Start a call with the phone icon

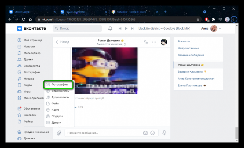click(x=146, y=42)
